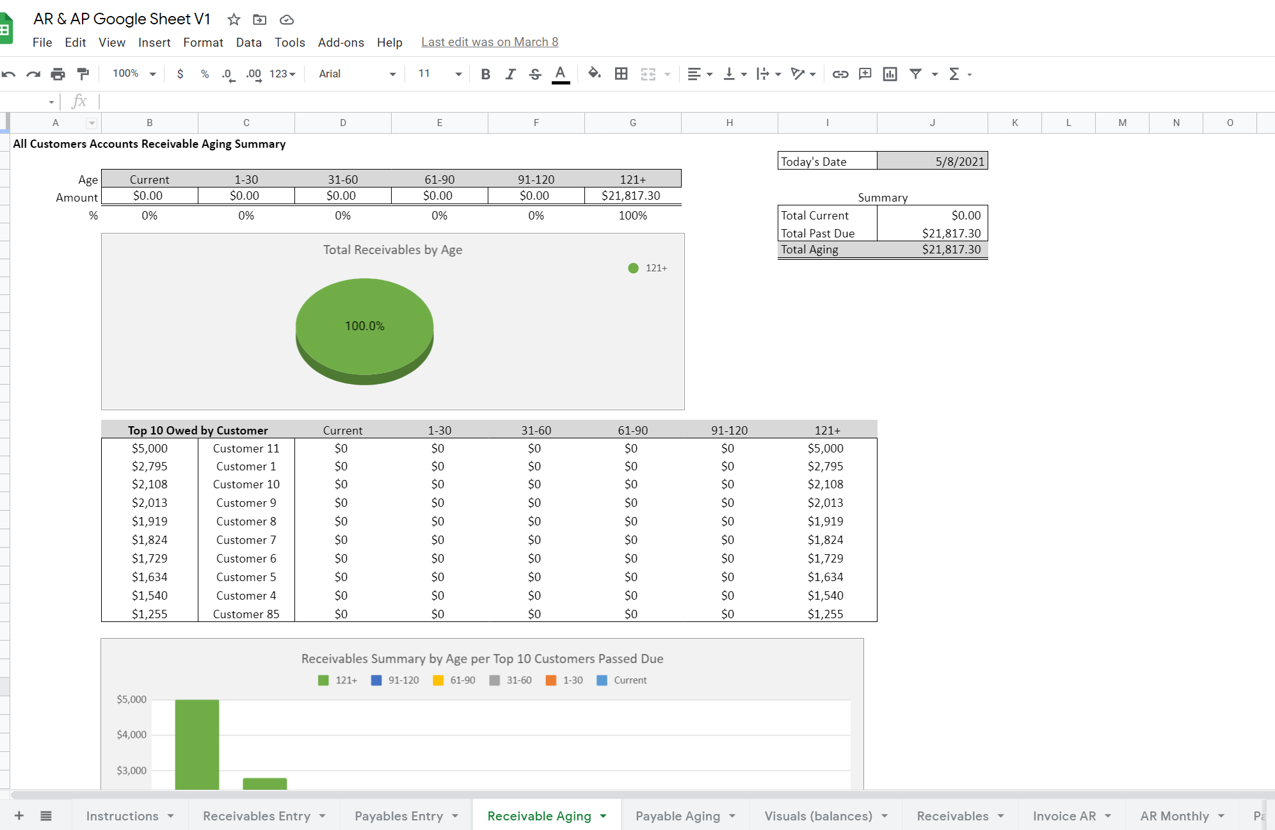The width and height of the screenshot is (1275, 830).
Task: Open the name box dropdown
Action: [x=51, y=102]
